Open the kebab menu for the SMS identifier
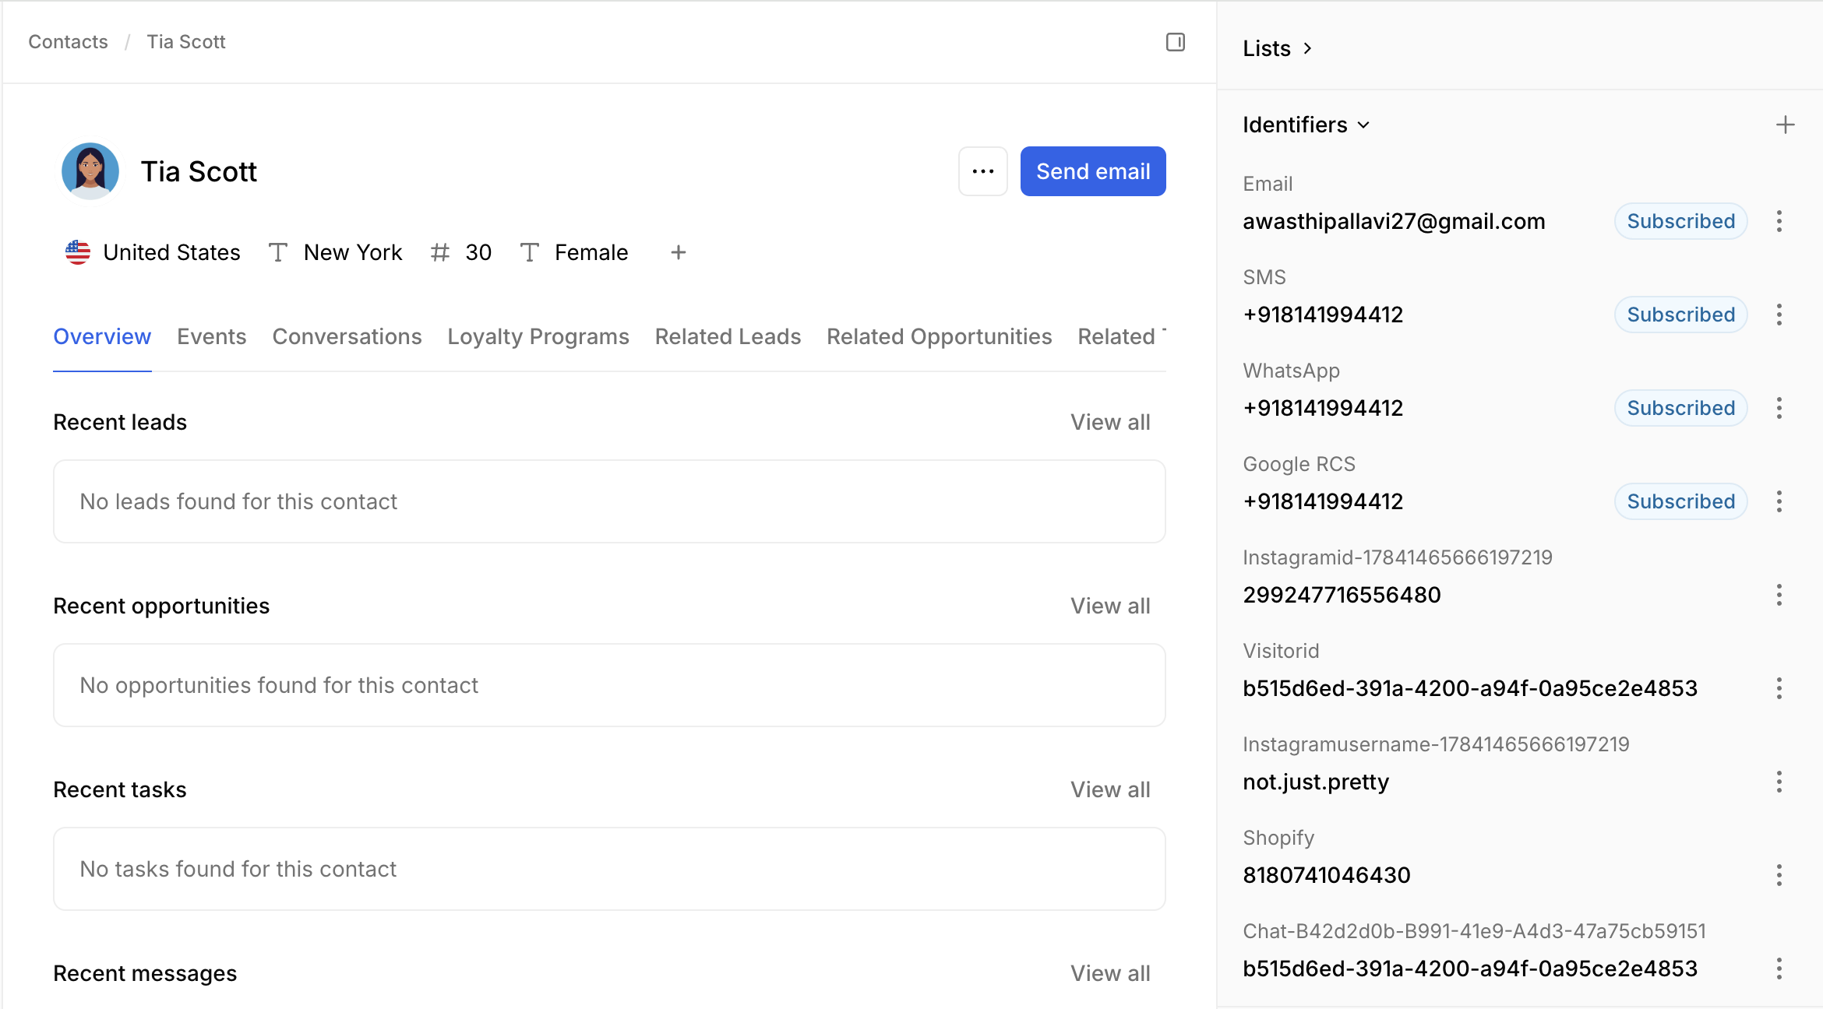 (1779, 315)
